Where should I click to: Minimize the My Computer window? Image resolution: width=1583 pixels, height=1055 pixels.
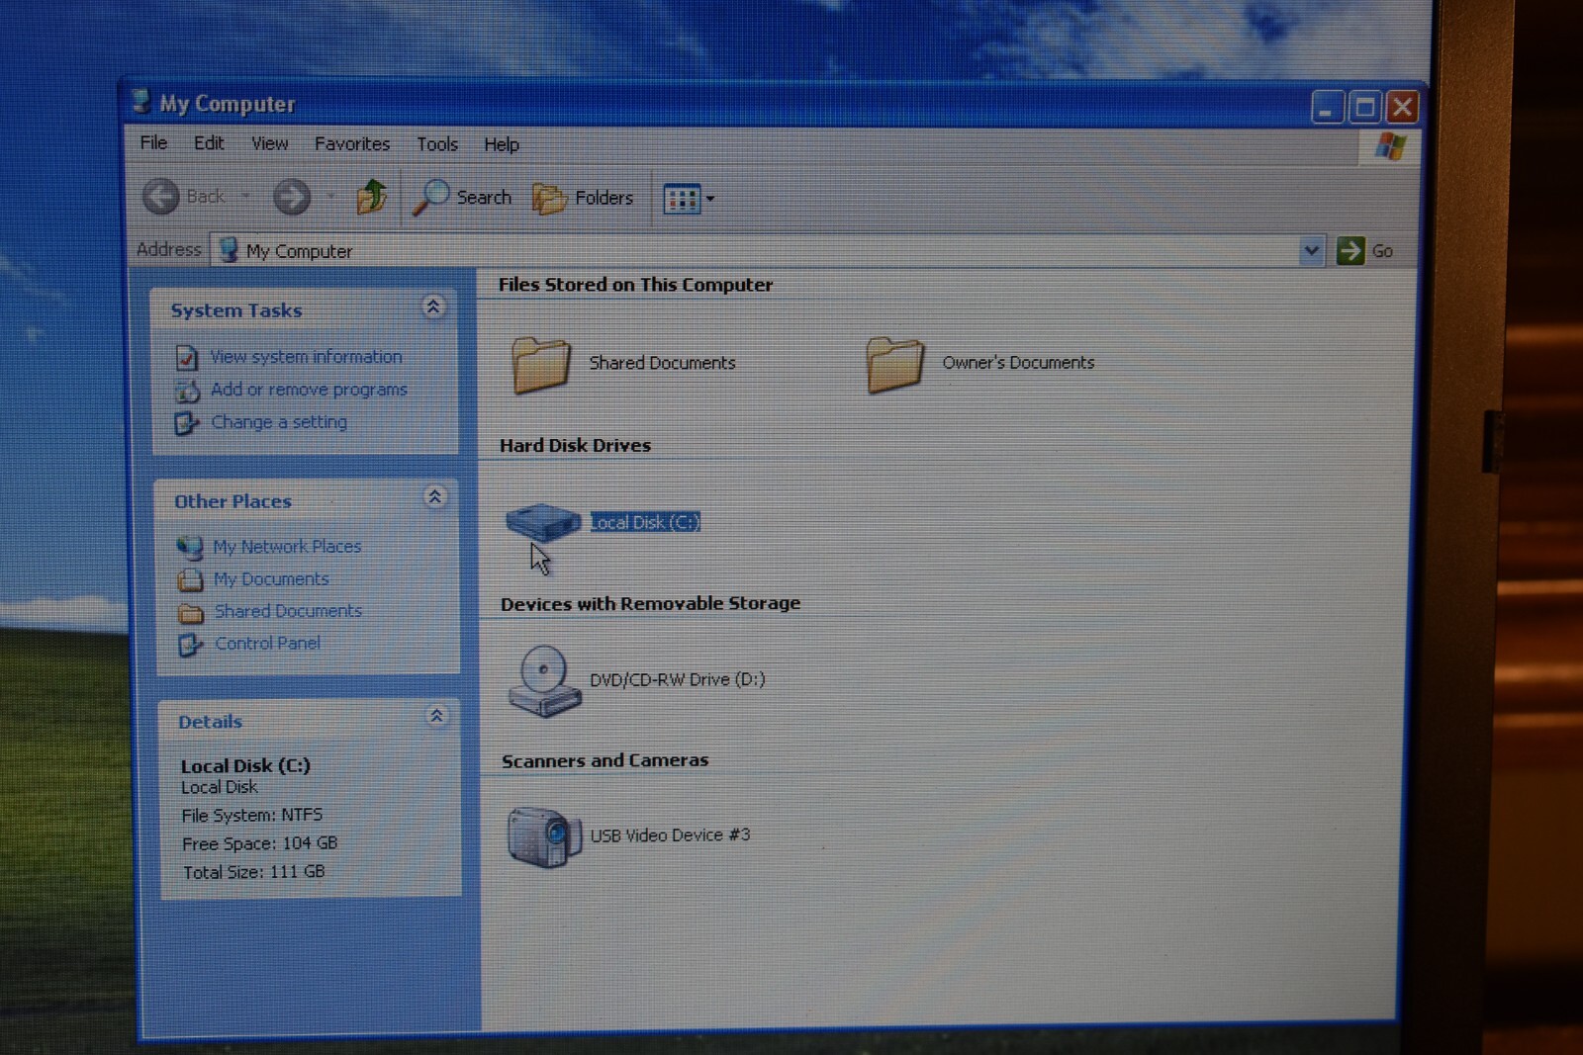1327,107
